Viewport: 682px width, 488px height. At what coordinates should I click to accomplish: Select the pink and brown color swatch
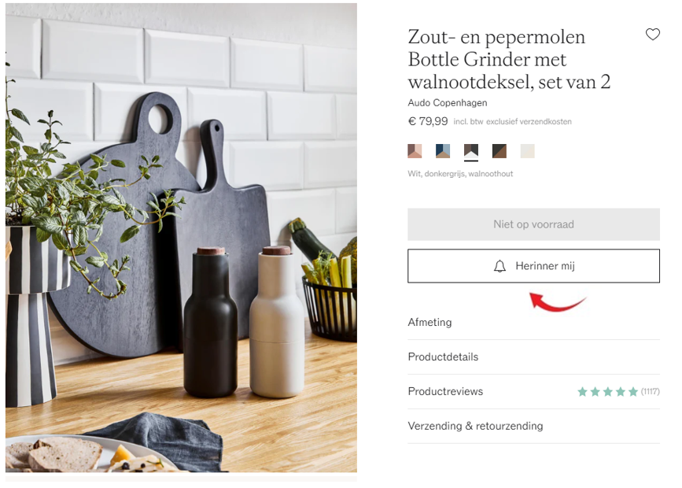[x=415, y=151]
